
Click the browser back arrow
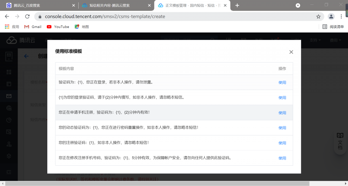7,17
